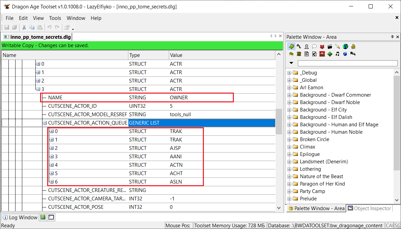Viewport: 401px width, 229px height.
Task: Undo with the toolbar arrow icon
Action: coord(50,27)
